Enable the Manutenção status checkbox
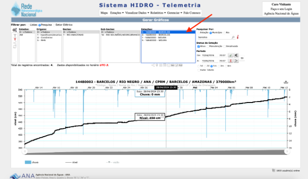 pos(208,46)
